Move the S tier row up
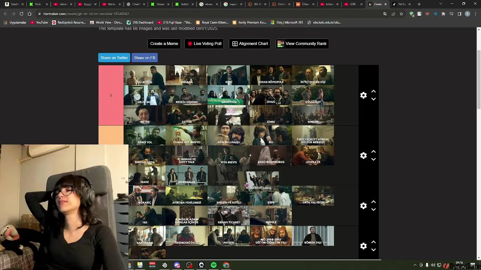 coord(374,91)
